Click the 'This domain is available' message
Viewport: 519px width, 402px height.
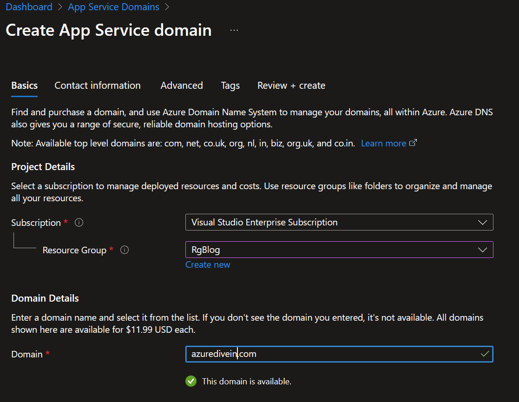click(x=246, y=382)
